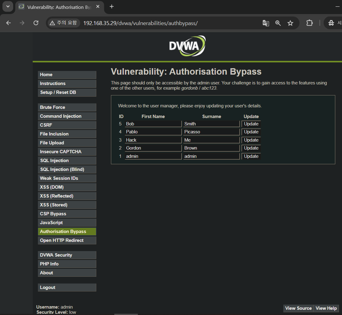Open XSS (Reflected) page

(67, 196)
